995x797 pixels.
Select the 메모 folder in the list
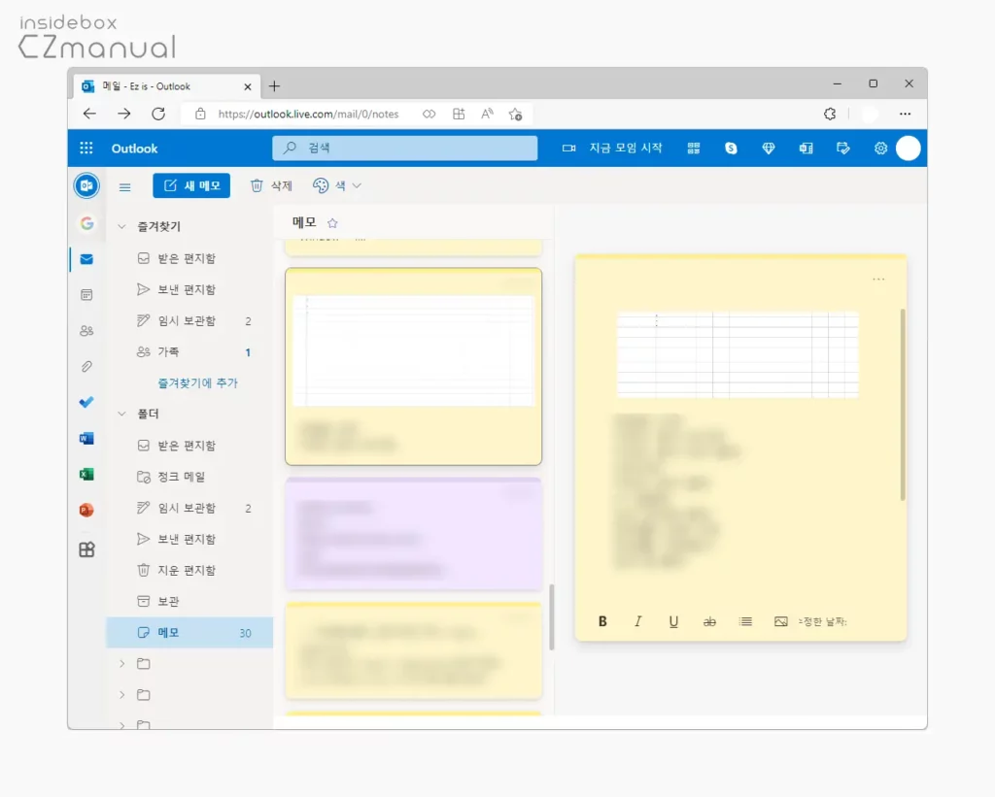point(169,632)
